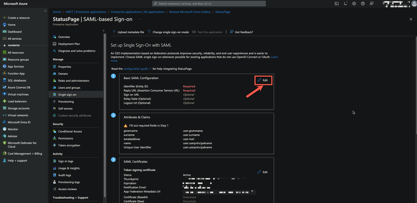Open Resource groups icon

[4, 59]
